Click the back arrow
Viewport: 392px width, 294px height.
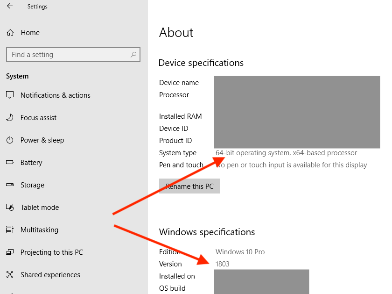[x=8, y=6]
